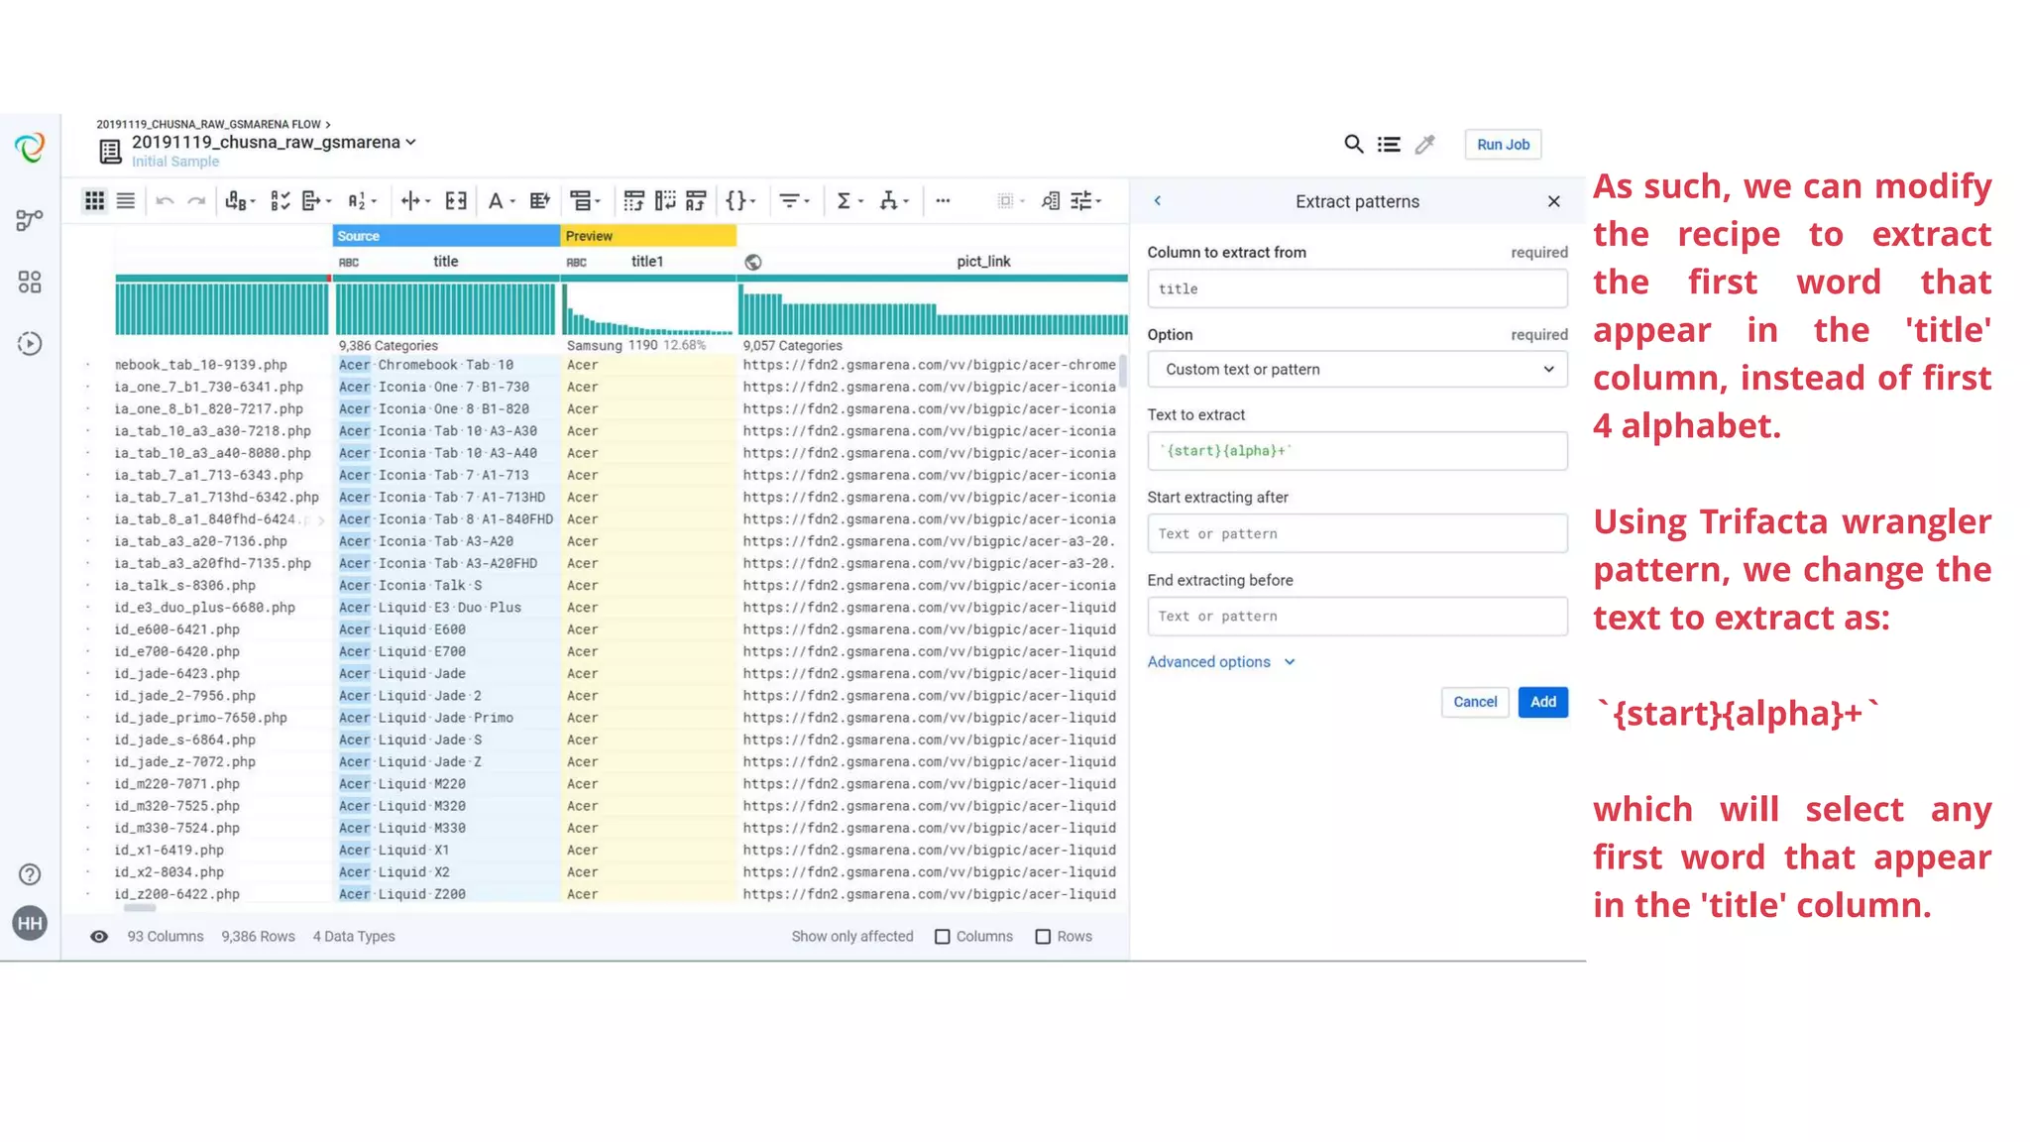Toggle the Columns show-only-affected checkbox
This screenshot has width=2030, height=1142.
tap(943, 937)
